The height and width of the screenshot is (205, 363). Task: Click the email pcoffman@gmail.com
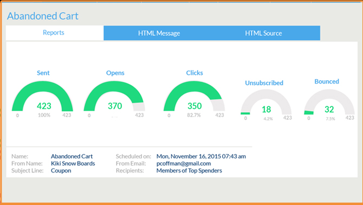pos(184,164)
